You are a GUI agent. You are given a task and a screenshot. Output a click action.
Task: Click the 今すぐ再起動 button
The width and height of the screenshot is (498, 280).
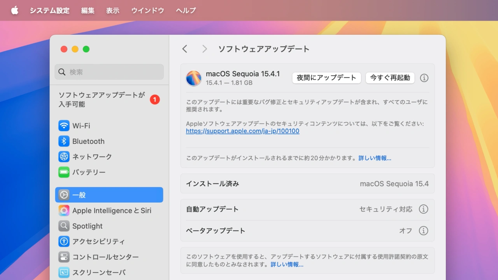pyautogui.click(x=390, y=78)
